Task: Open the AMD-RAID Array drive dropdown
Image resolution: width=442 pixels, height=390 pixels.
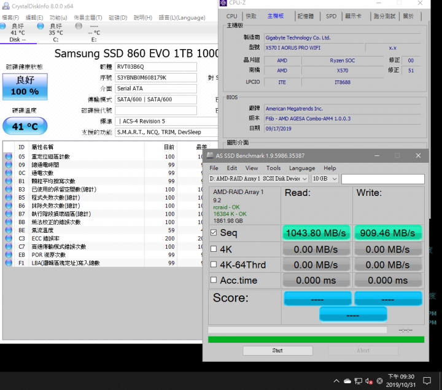Action: click(258, 179)
